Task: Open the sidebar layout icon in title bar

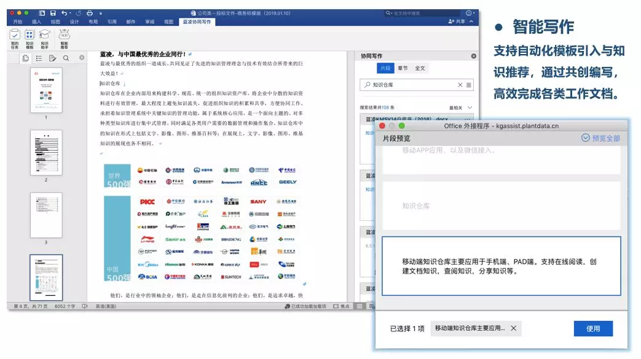Action: (x=42, y=13)
